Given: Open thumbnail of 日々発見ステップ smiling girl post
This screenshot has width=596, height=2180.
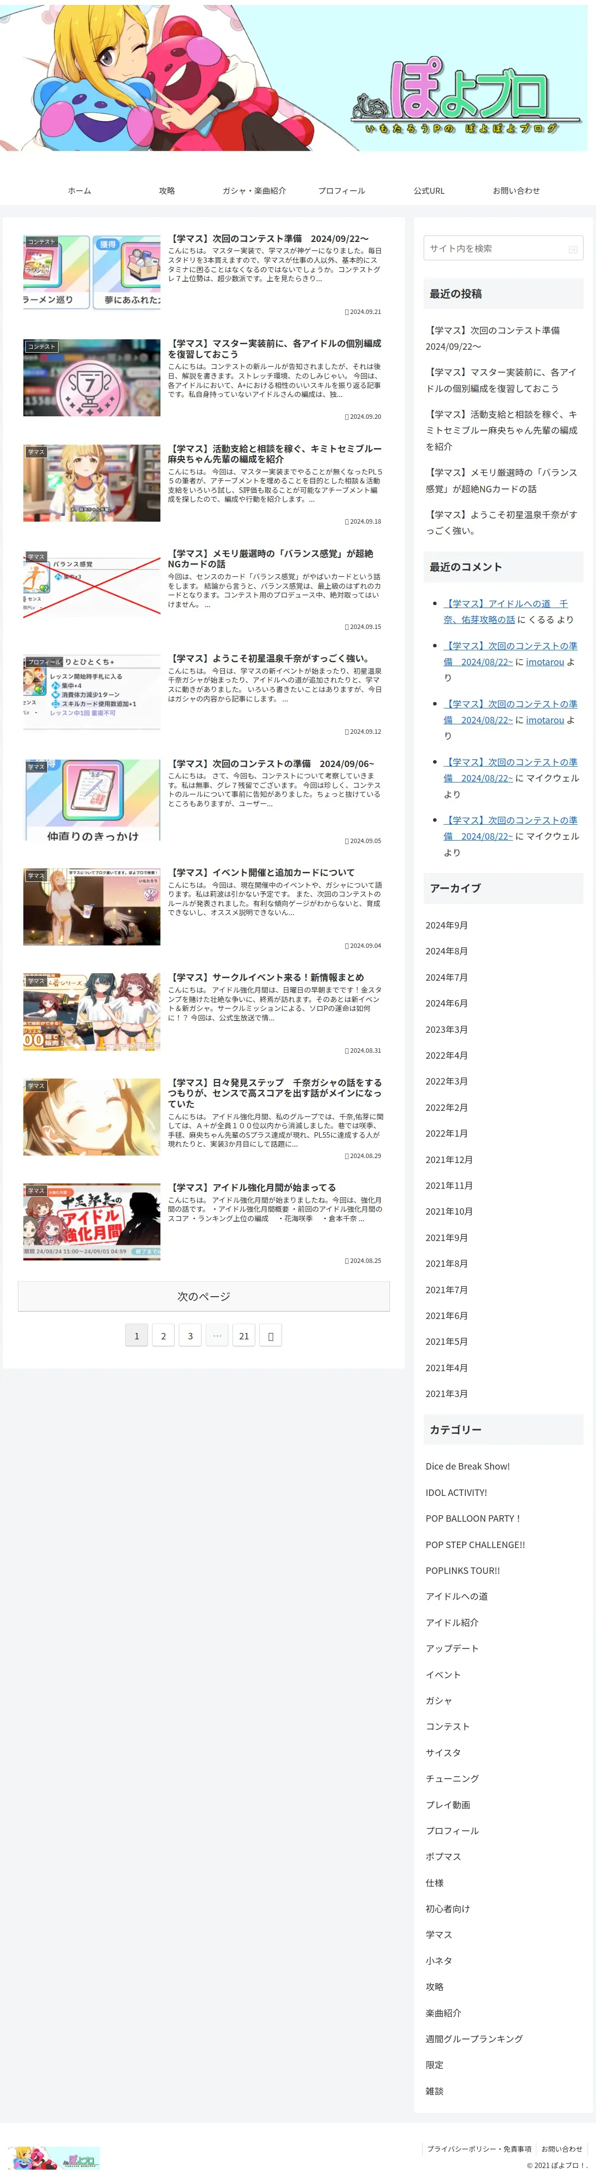Looking at the screenshot, I should 91,1116.
